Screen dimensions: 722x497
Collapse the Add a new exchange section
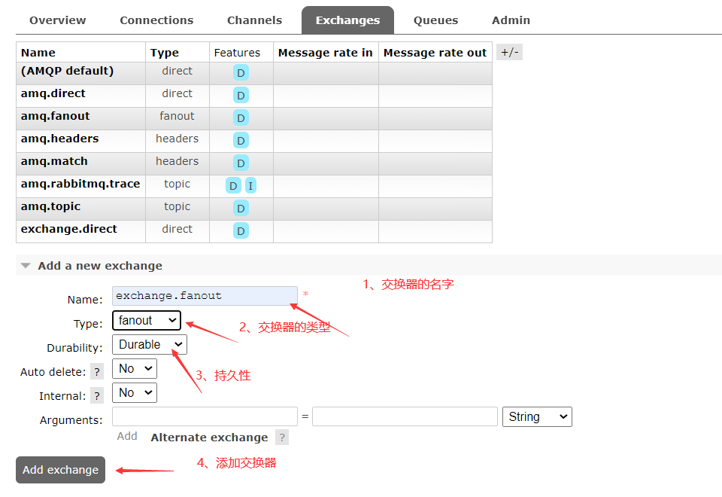click(x=100, y=266)
